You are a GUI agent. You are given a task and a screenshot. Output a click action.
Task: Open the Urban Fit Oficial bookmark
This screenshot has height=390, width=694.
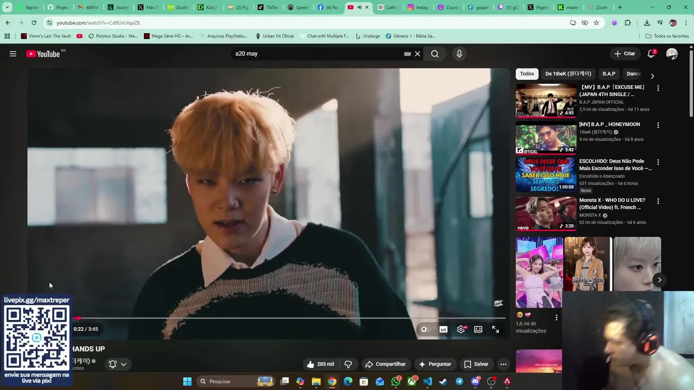(274, 36)
